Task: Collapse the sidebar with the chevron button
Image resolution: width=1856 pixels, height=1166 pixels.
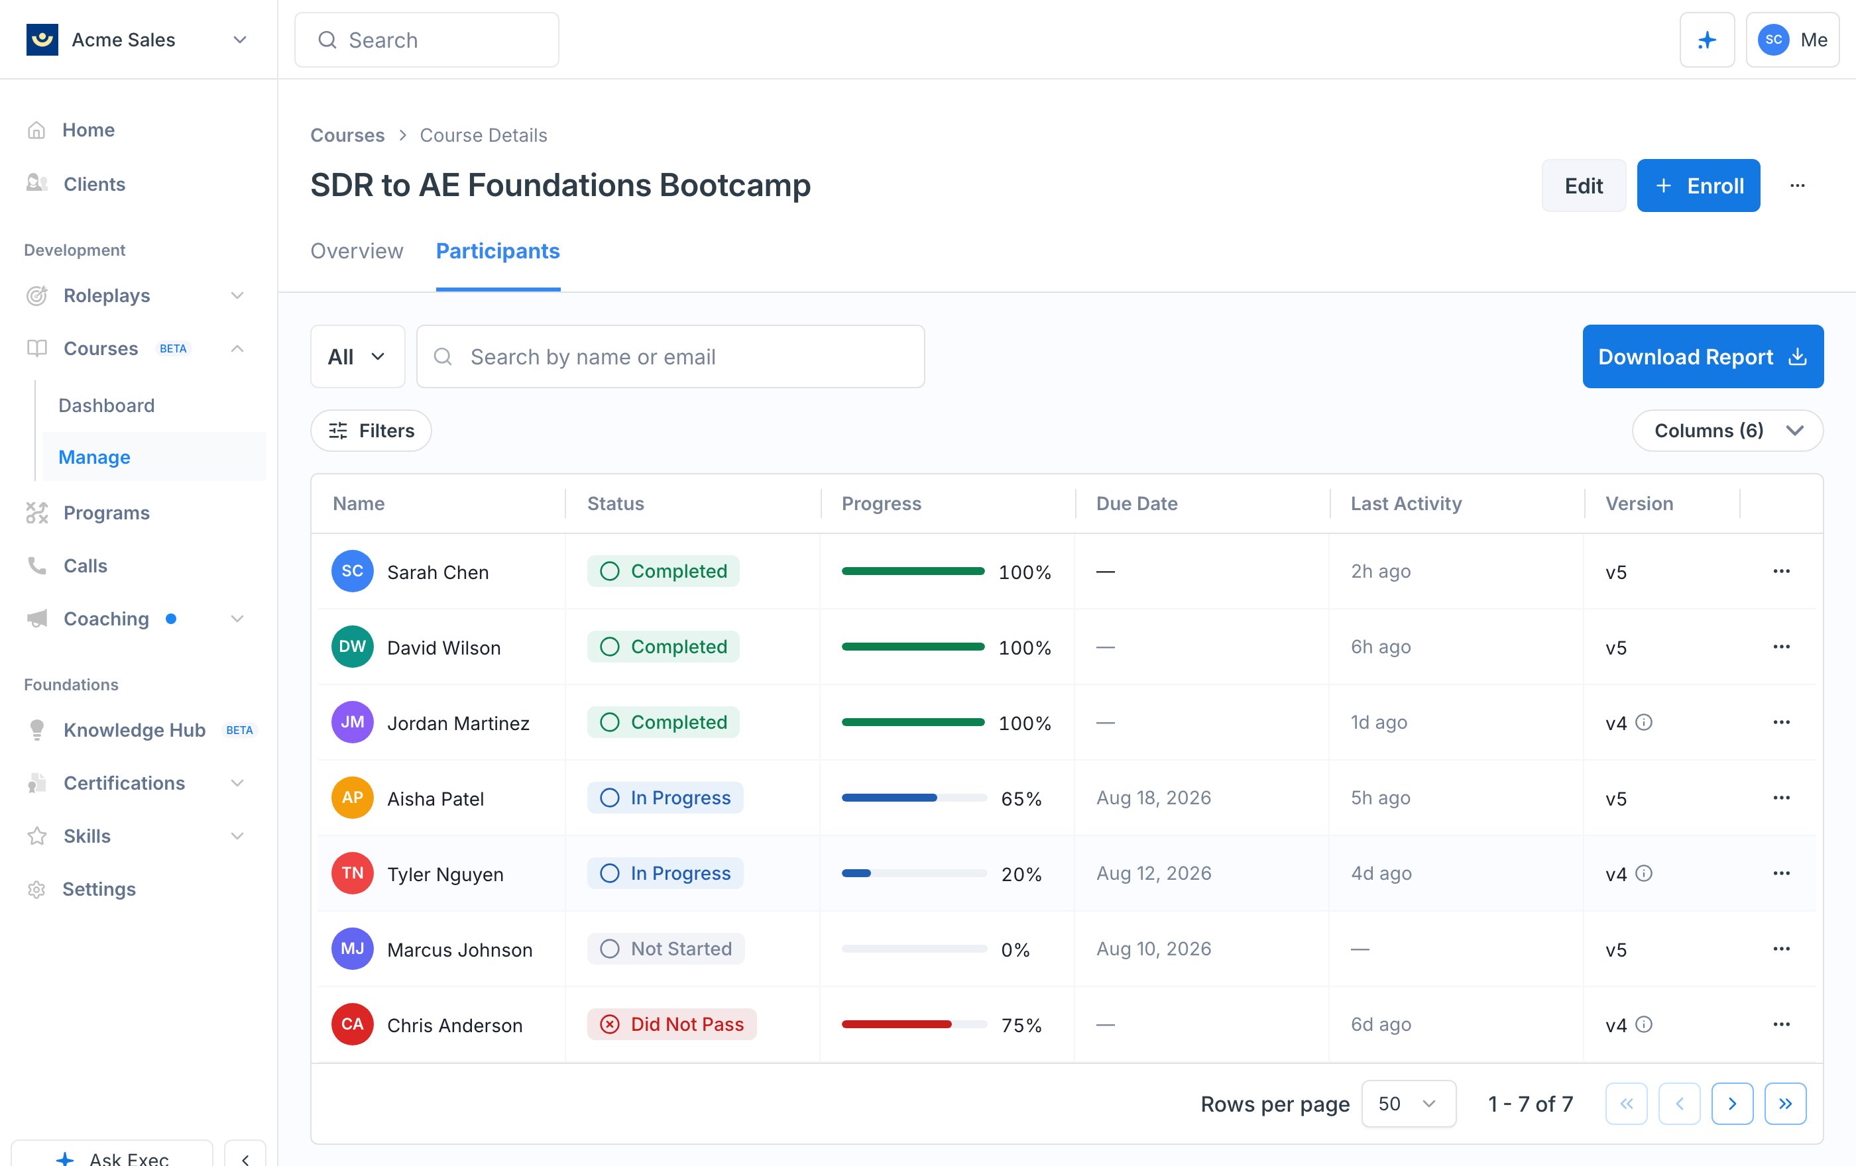Action: [245, 1157]
